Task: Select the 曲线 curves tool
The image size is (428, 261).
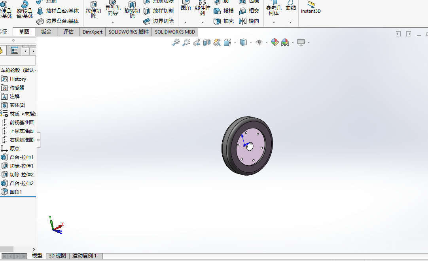Action: point(291,6)
